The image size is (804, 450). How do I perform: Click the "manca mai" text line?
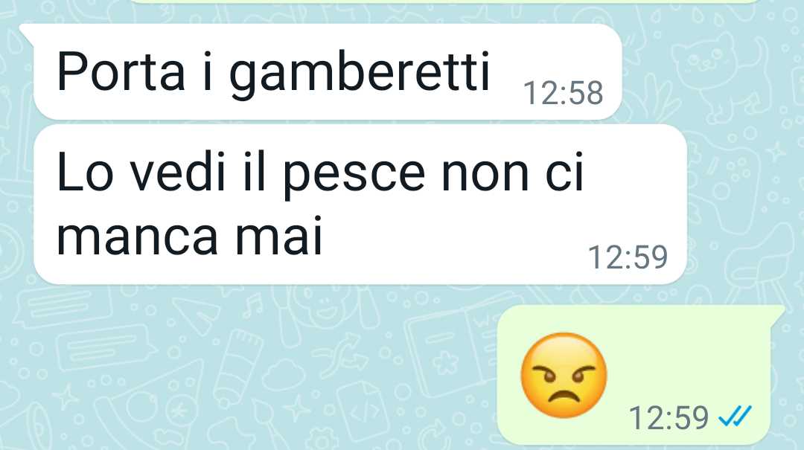[x=189, y=237]
